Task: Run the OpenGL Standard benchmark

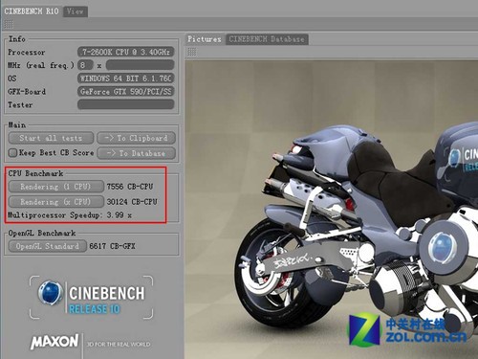Action: tap(48, 246)
